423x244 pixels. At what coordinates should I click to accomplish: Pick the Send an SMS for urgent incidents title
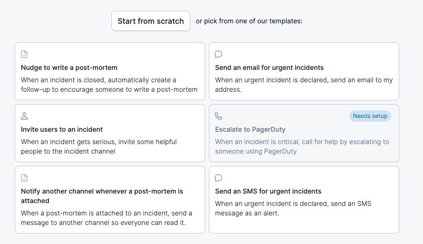[268, 191]
